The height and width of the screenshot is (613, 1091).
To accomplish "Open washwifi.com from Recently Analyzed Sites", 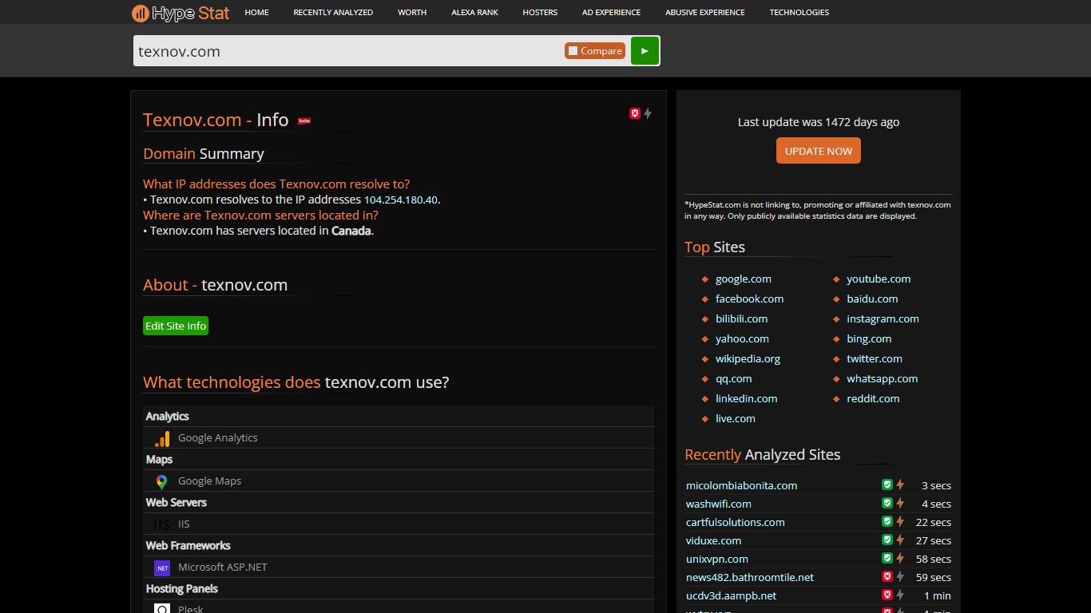I will tap(718, 504).
